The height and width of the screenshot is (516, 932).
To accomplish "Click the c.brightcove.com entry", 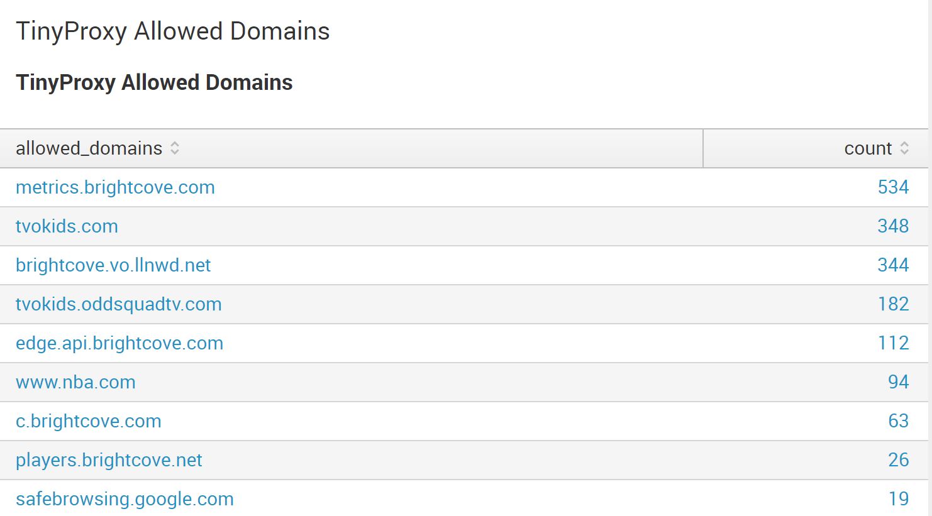I will pyautogui.click(x=88, y=421).
